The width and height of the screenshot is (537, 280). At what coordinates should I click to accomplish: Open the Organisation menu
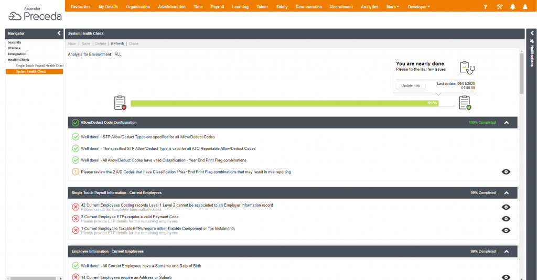click(138, 7)
